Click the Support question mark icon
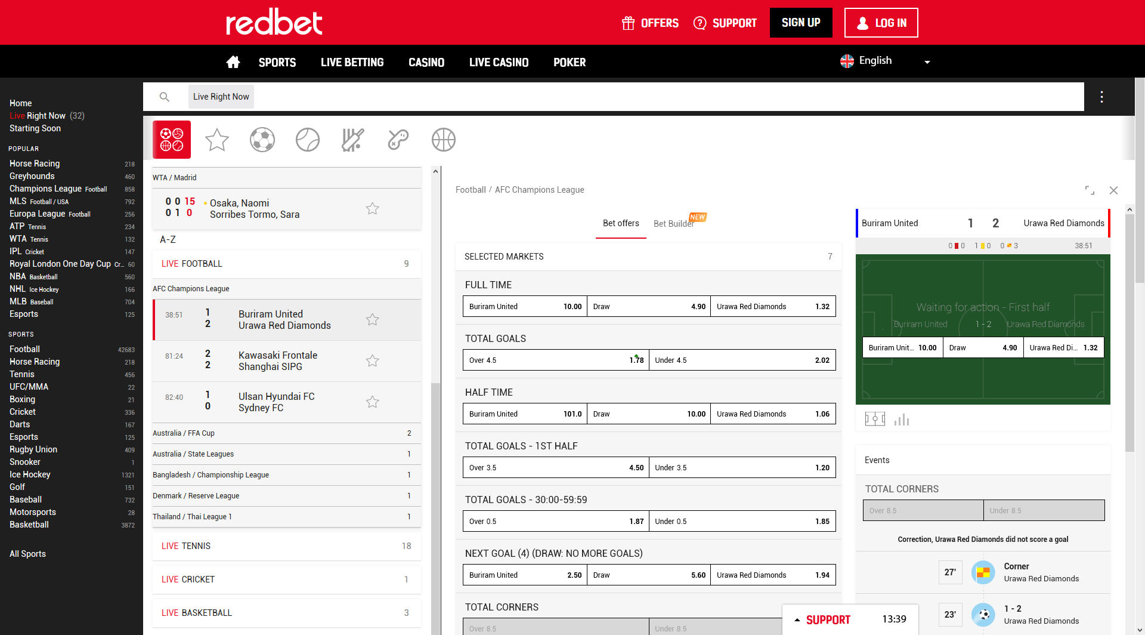 click(700, 23)
